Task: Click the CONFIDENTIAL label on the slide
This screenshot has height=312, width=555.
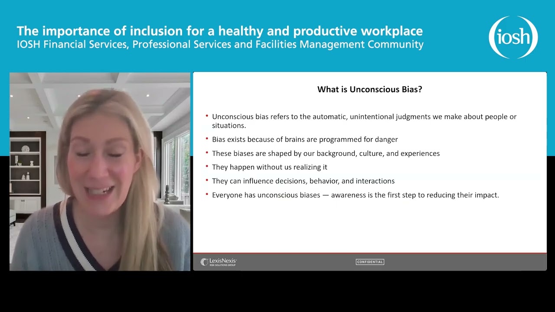Action: pyautogui.click(x=370, y=262)
